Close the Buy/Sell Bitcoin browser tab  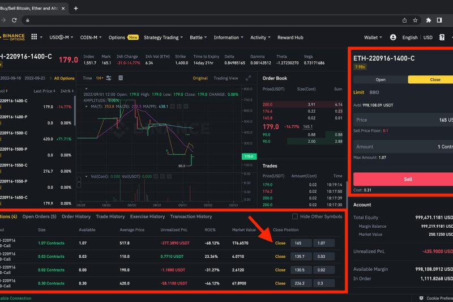63,8
